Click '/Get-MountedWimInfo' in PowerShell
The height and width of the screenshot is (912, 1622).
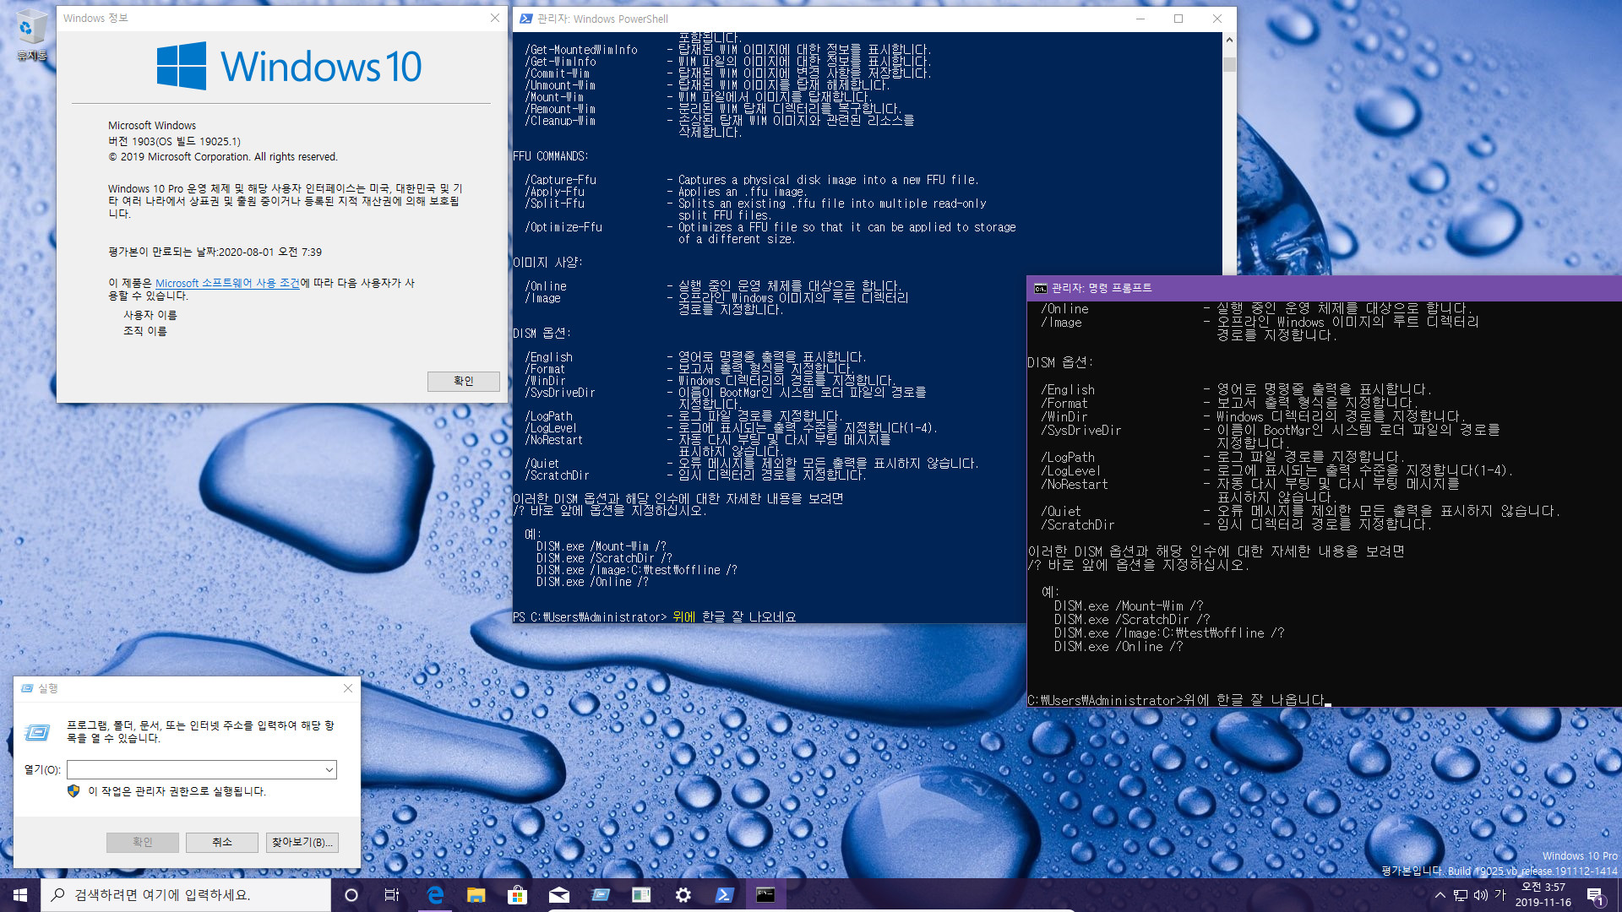click(581, 50)
